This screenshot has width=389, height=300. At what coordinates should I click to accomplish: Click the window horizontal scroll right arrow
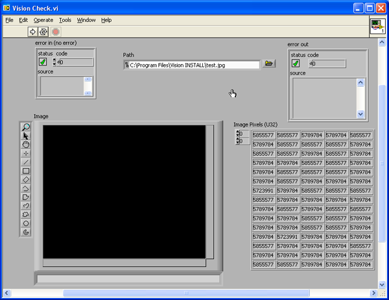[x=373, y=293]
